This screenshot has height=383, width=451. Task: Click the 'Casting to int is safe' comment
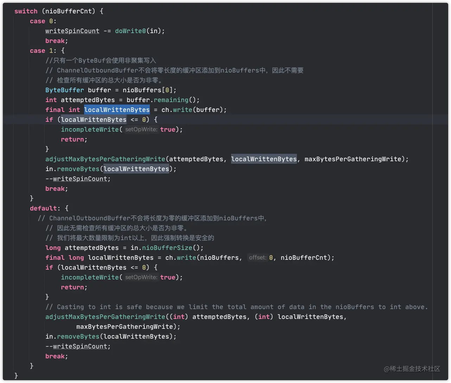[x=236, y=307]
